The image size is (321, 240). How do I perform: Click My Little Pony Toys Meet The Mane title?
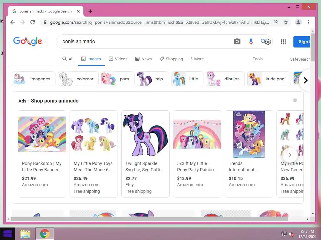coord(93,167)
